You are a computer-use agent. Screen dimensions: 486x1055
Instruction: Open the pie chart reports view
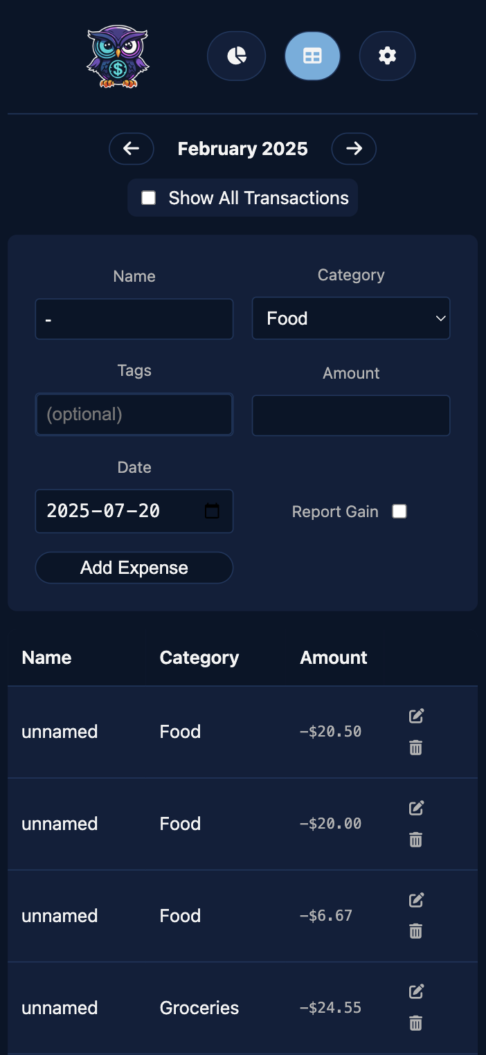click(x=236, y=55)
